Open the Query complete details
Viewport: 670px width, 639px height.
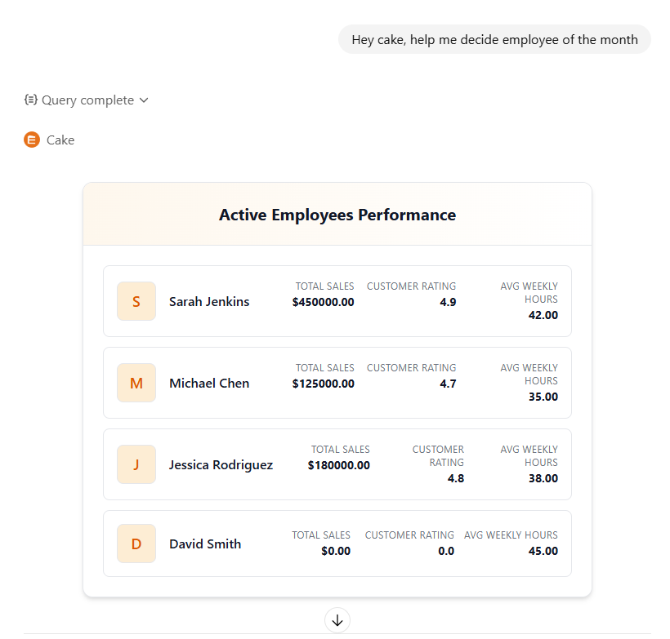87,100
